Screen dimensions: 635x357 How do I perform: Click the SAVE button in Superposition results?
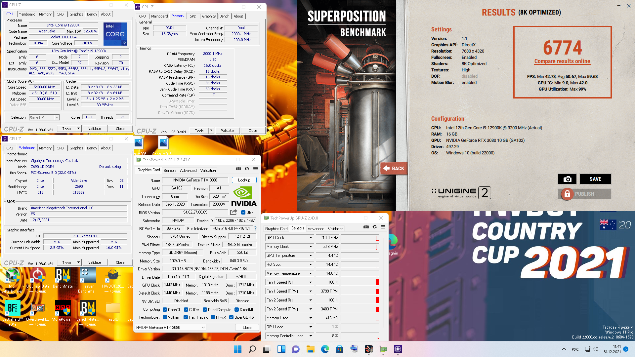[x=595, y=179]
